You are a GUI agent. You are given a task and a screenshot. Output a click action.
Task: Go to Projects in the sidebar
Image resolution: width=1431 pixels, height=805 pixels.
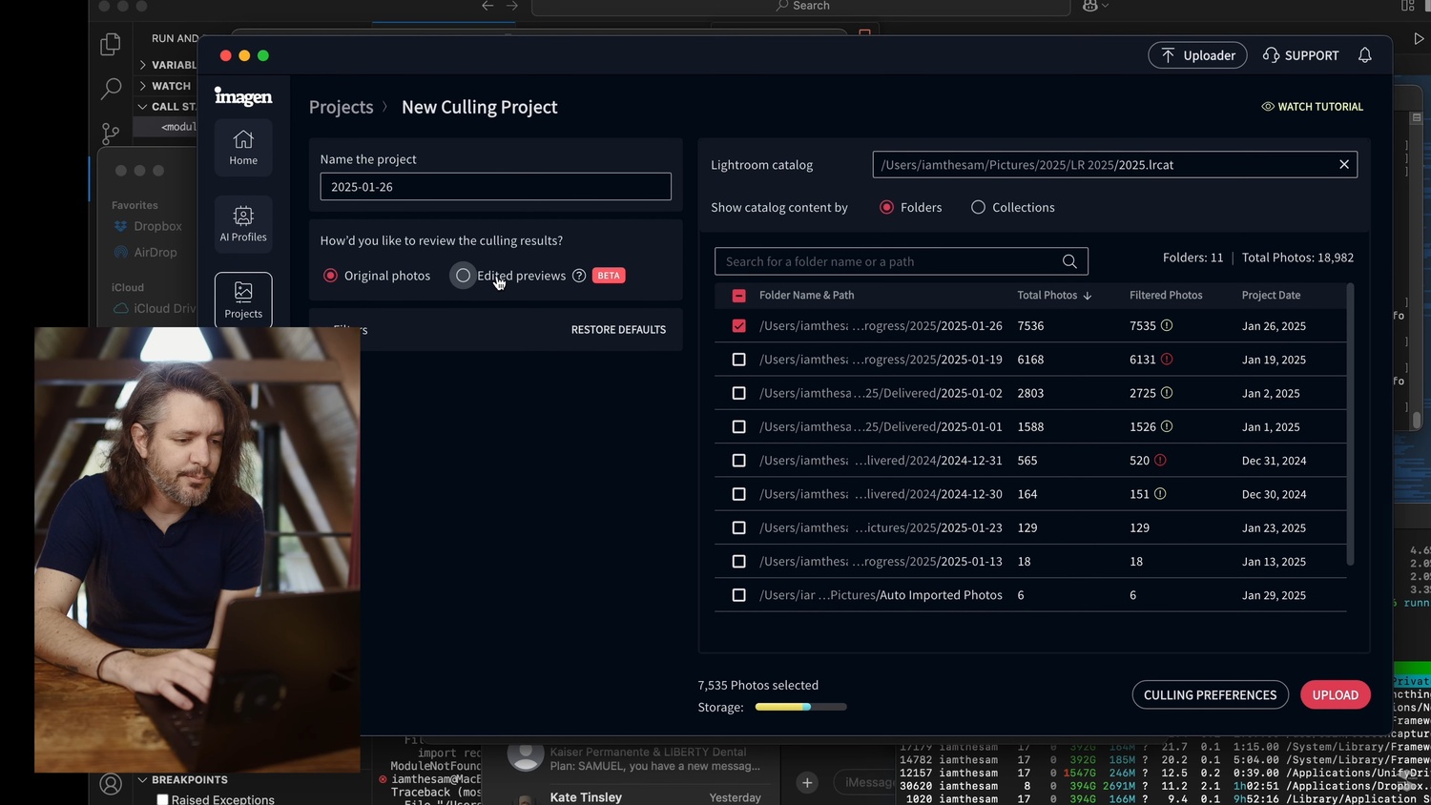[x=243, y=299]
